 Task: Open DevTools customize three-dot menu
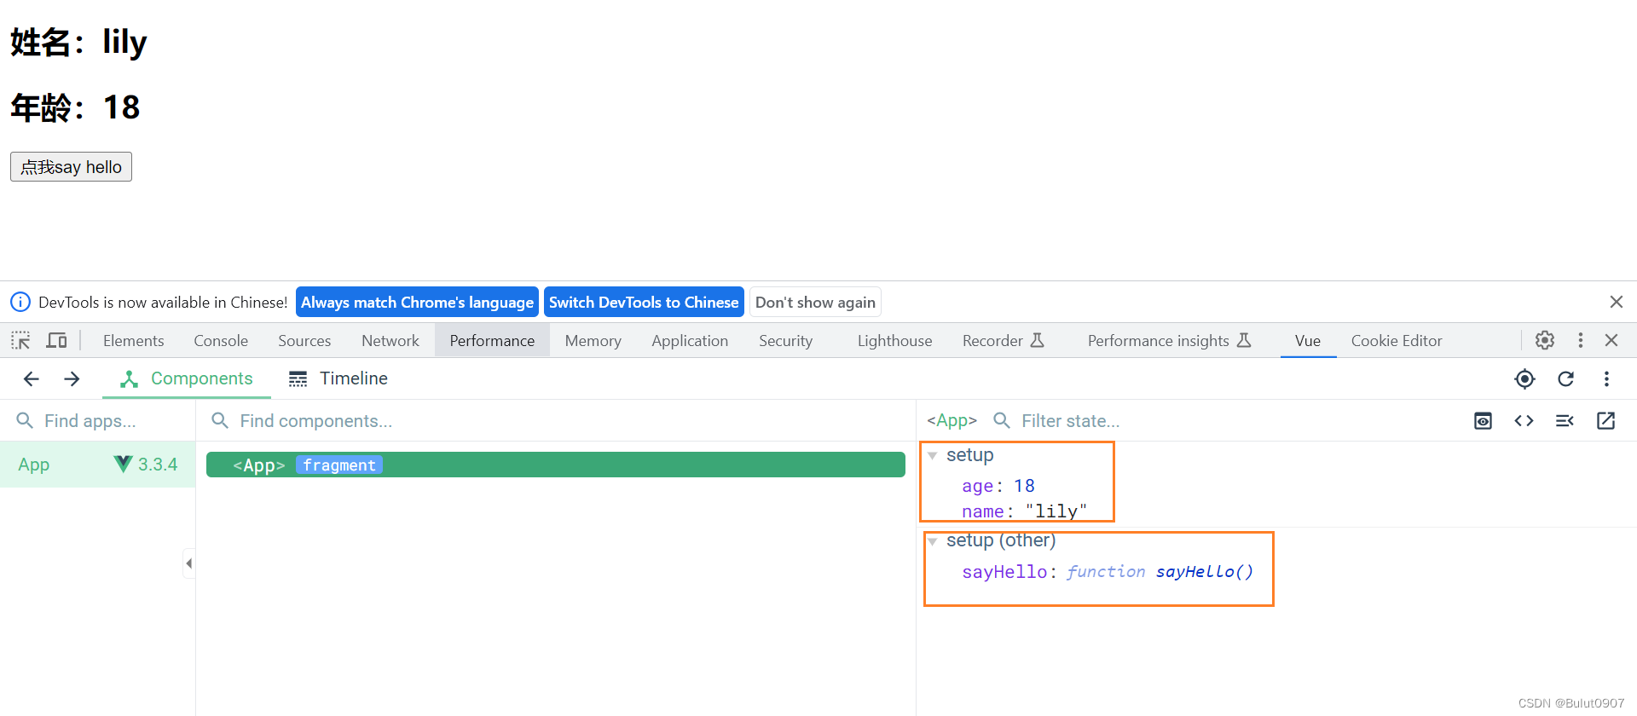click(x=1581, y=341)
